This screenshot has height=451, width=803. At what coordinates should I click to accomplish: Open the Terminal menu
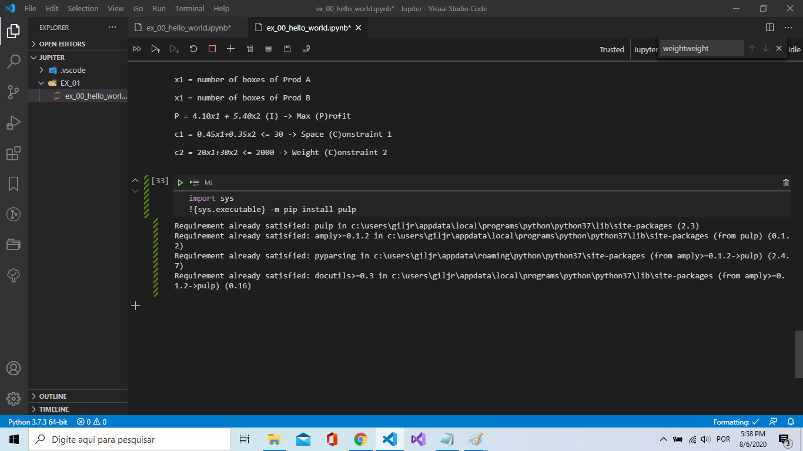[x=189, y=8]
